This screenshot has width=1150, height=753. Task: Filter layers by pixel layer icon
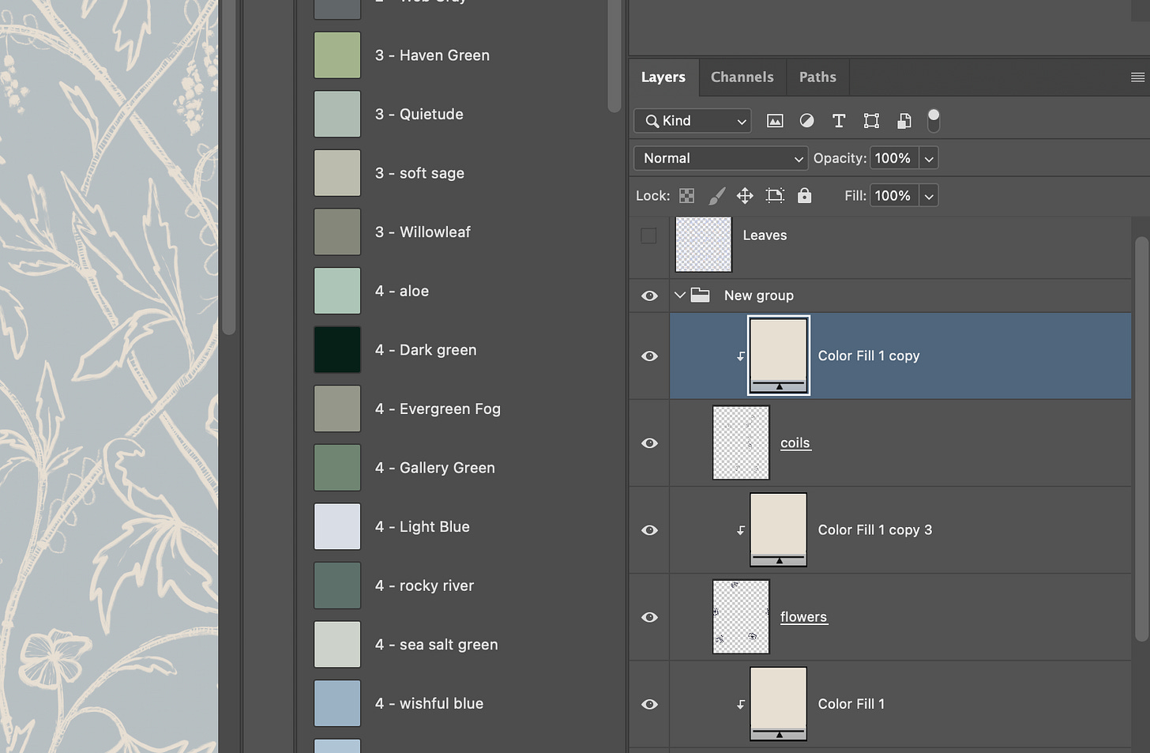tap(775, 121)
